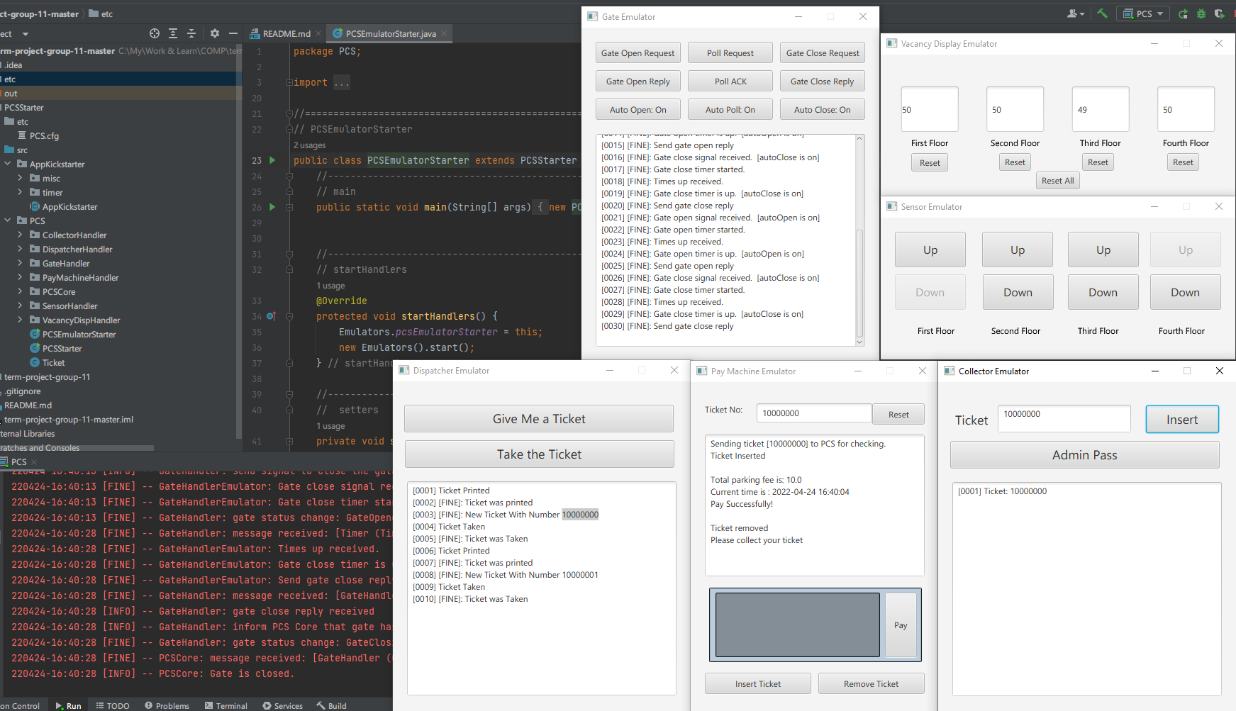Open the Run tool window tab
The image size is (1236, 711).
coord(68,705)
